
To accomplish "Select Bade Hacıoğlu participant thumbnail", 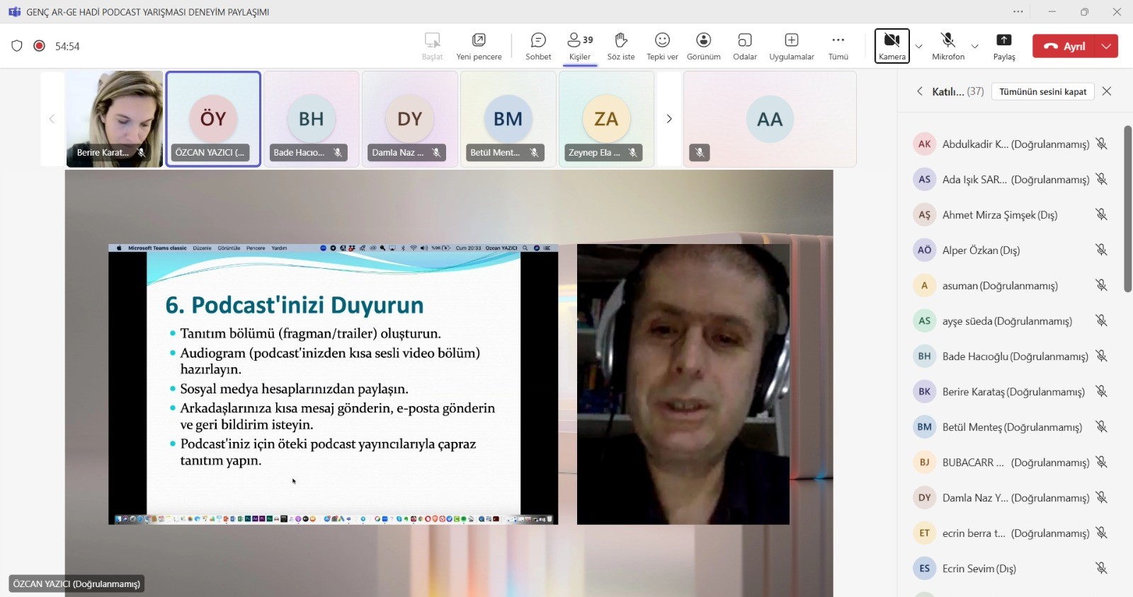I will tap(311, 119).
